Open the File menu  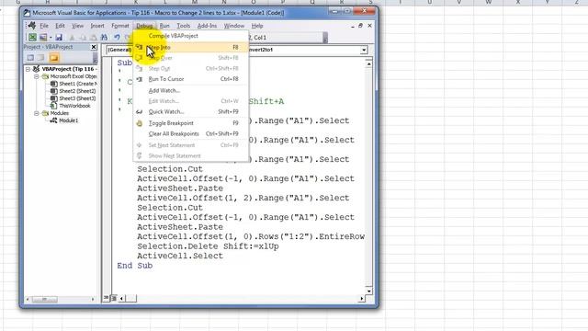44,26
